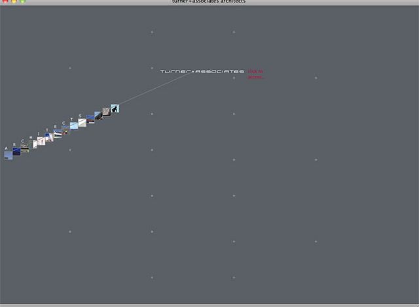Open the blue and red thumbnail after S
The image size is (419, 307).
(90, 120)
